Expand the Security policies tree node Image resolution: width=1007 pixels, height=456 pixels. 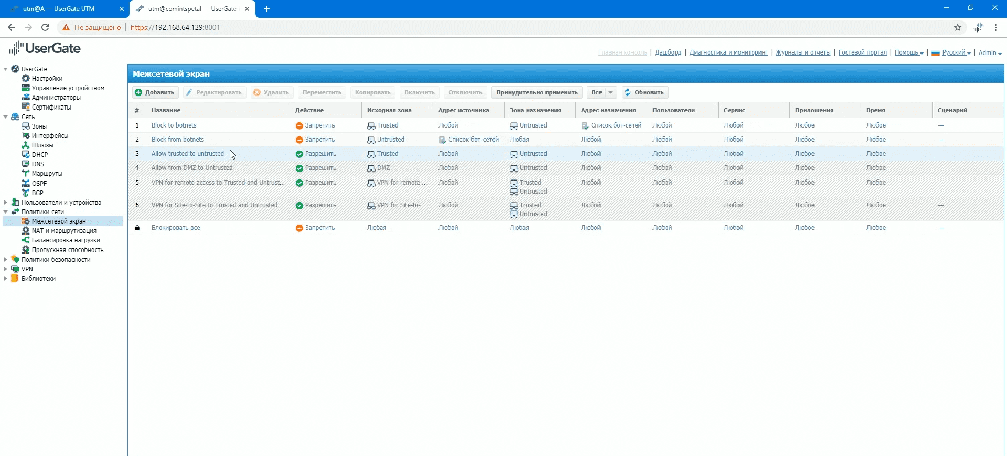pyautogui.click(x=6, y=260)
